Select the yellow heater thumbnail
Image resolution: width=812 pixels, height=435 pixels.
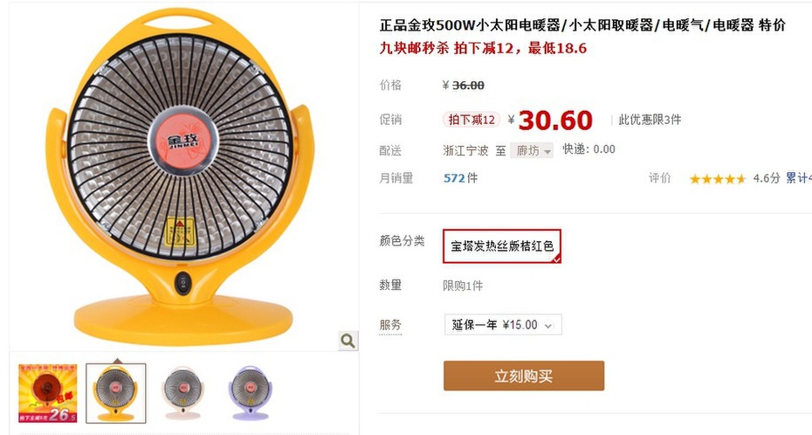coord(116,393)
